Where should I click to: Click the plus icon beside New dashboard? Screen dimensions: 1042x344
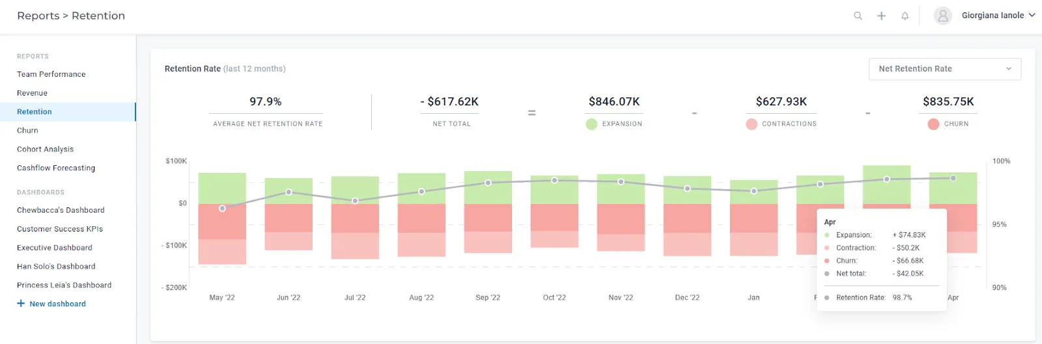coord(21,304)
